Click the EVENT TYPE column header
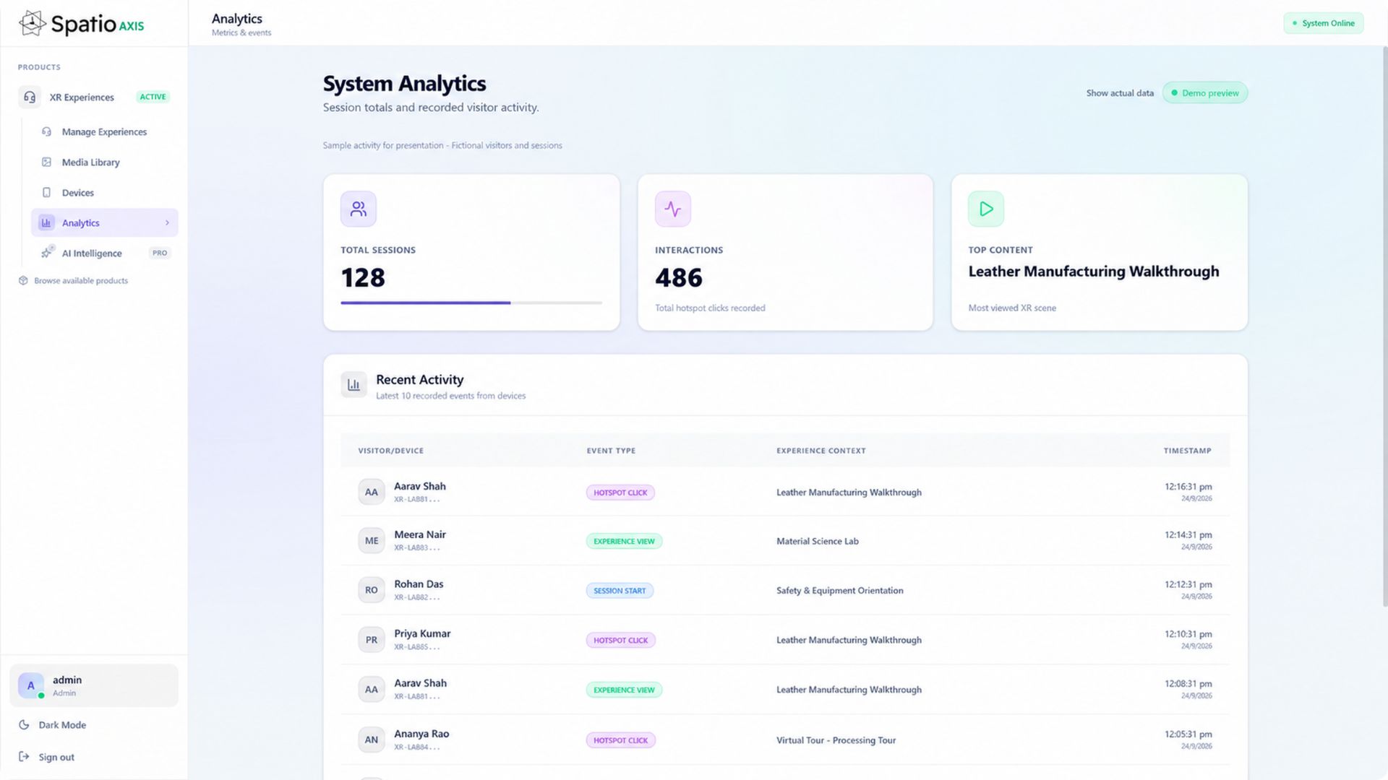Viewport: 1388px width, 780px height. point(611,451)
